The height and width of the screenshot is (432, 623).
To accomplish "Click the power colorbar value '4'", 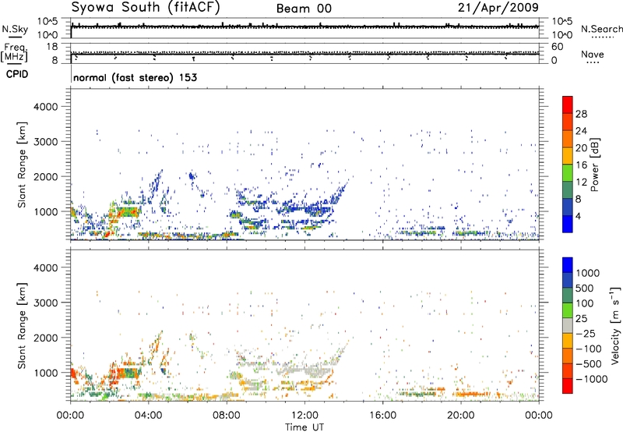I will coord(579,217).
